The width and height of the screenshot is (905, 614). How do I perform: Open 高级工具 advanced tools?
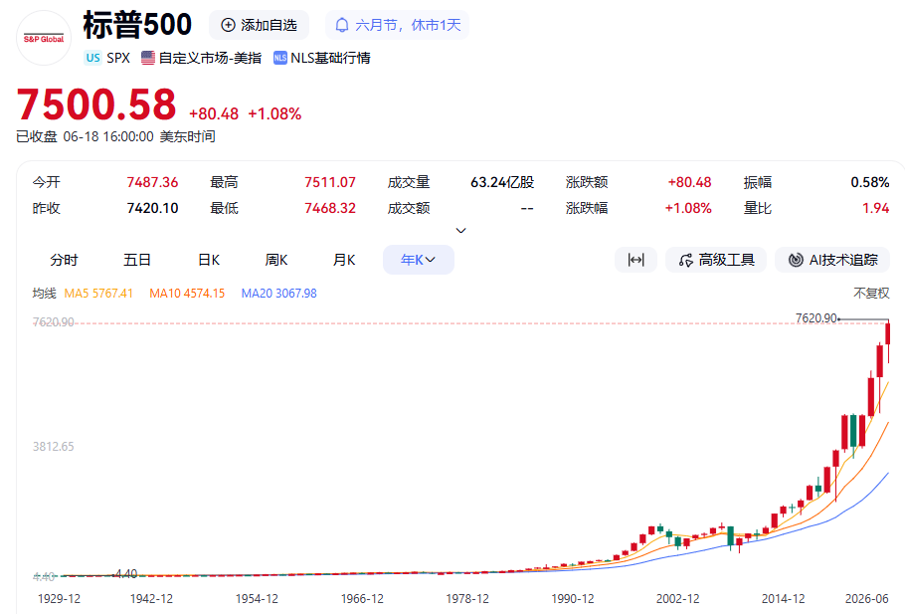pyautogui.click(x=716, y=260)
